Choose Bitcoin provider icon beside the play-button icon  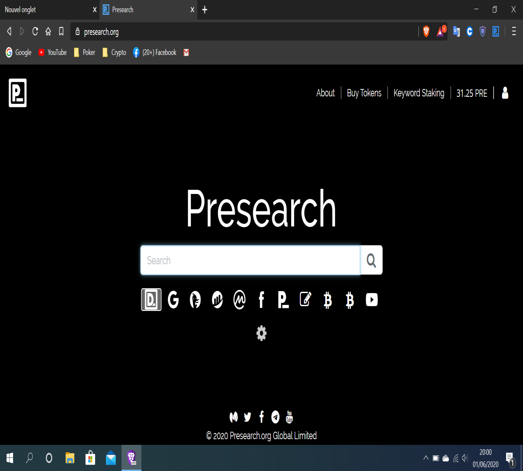coord(350,300)
